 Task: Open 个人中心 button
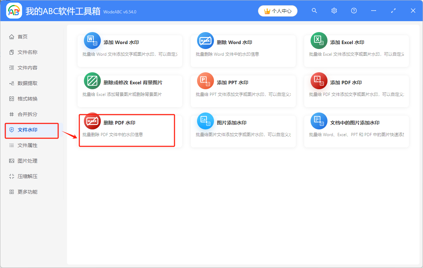click(x=278, y=11)
